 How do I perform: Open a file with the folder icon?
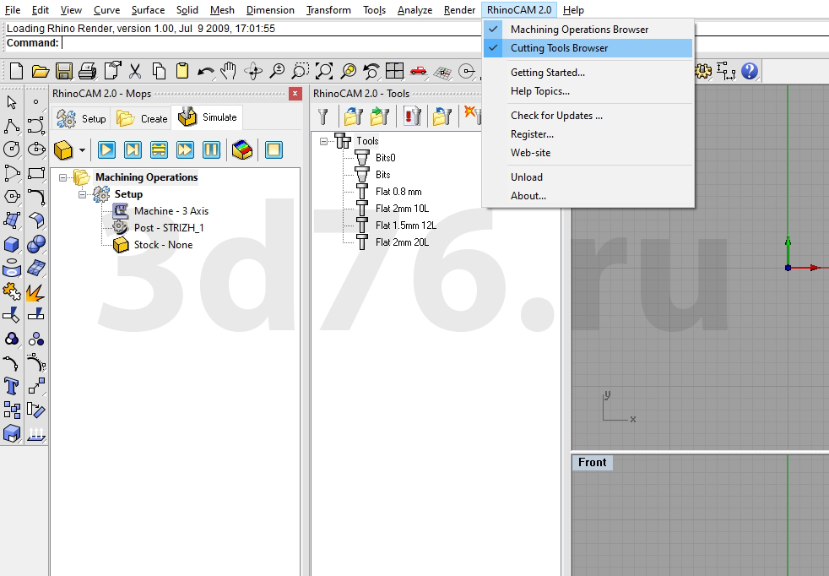tap(41, 71)
